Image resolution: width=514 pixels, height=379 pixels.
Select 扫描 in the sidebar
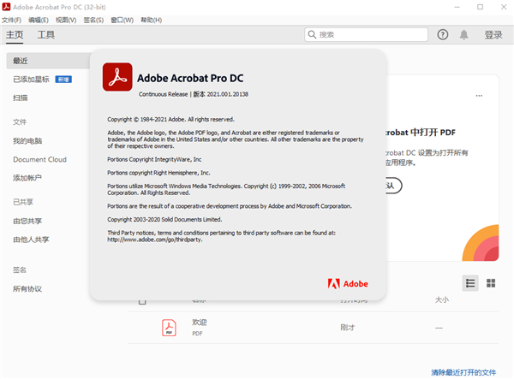point(21,98)
